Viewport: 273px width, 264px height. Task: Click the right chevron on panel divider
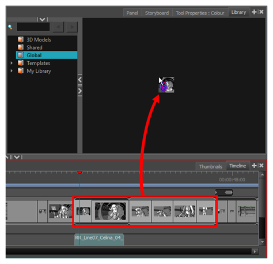click(x=80, y=91)
